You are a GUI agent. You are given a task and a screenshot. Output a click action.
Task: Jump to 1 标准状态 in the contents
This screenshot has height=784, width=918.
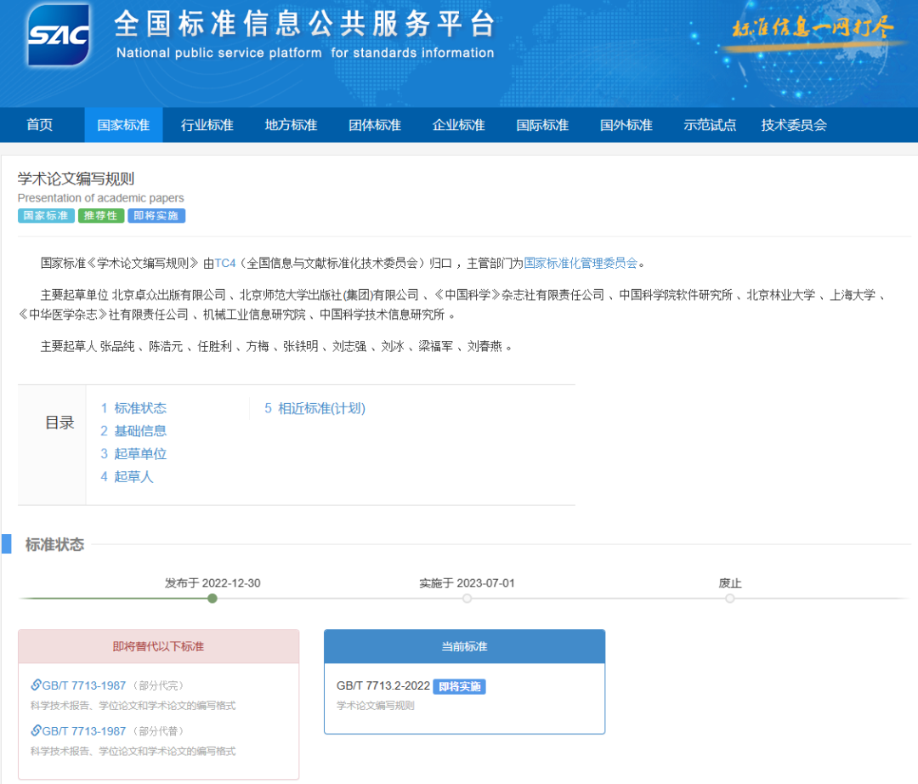coord(133,408)
